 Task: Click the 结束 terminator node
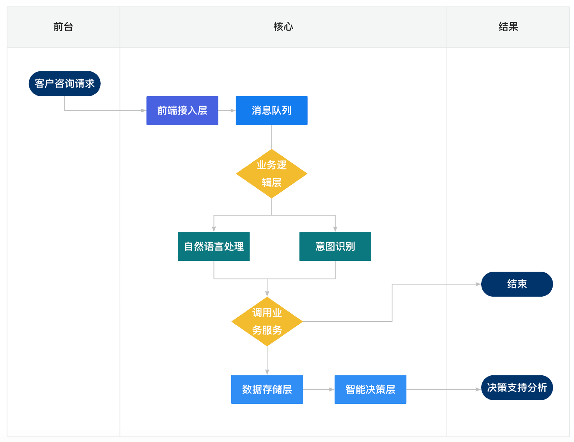(x=517, y=284)
